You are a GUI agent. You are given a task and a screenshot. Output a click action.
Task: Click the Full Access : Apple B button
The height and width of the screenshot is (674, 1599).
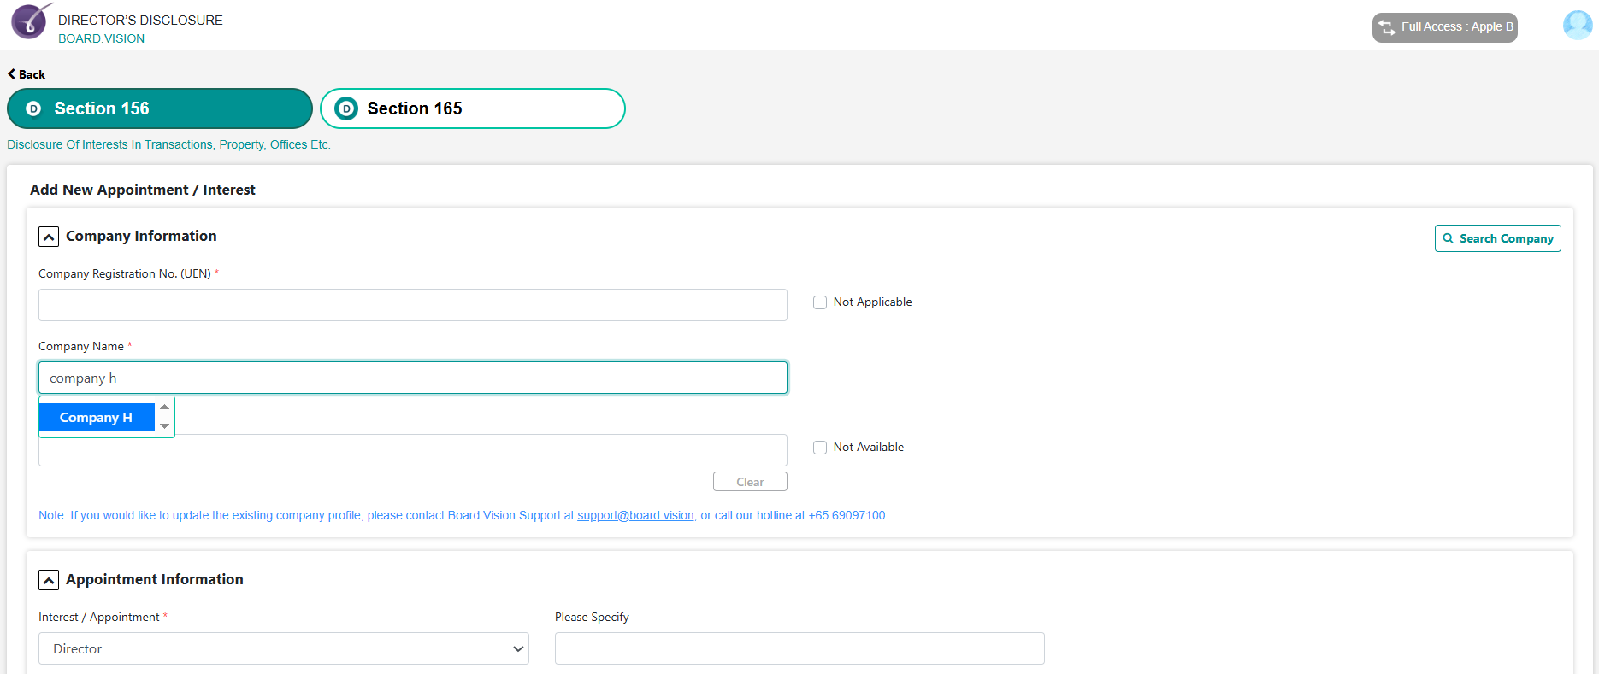[x=1445, y=27]
